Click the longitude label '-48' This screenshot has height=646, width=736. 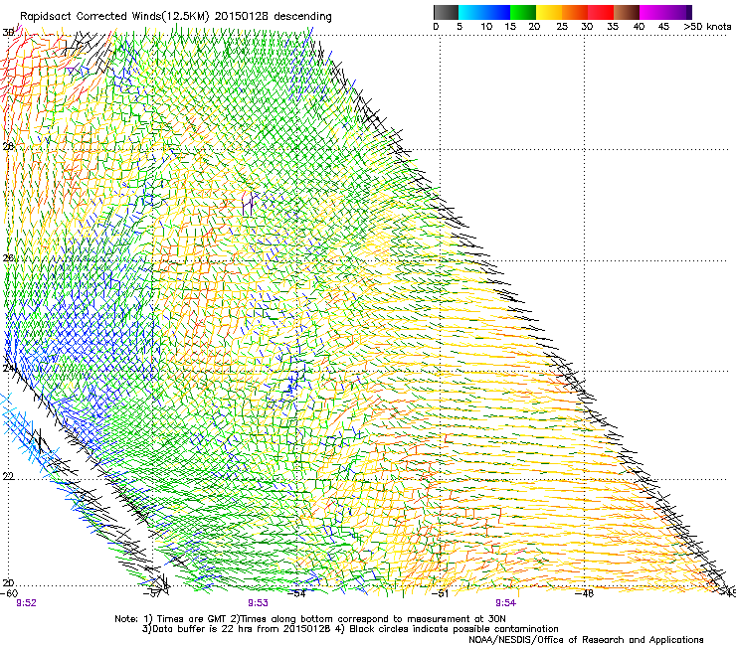584,593
